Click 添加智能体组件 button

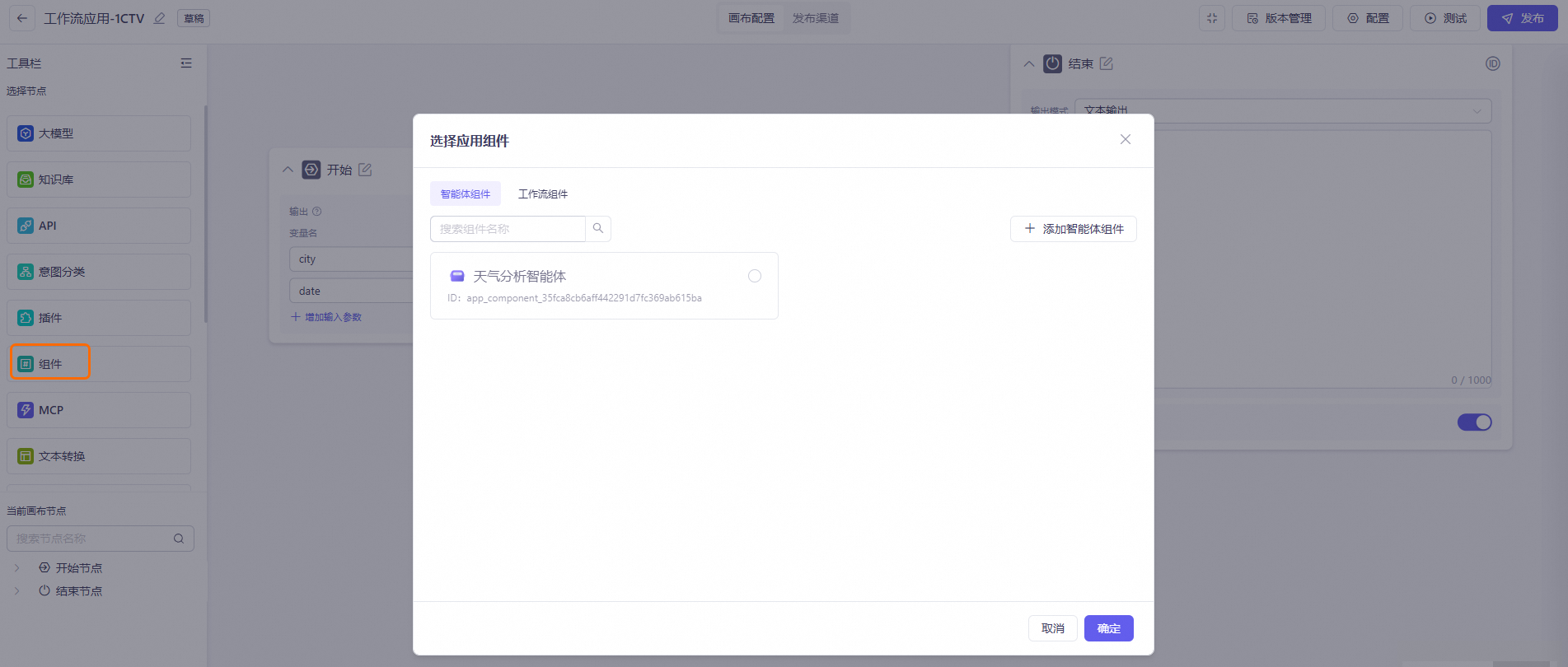(1074, 229)
